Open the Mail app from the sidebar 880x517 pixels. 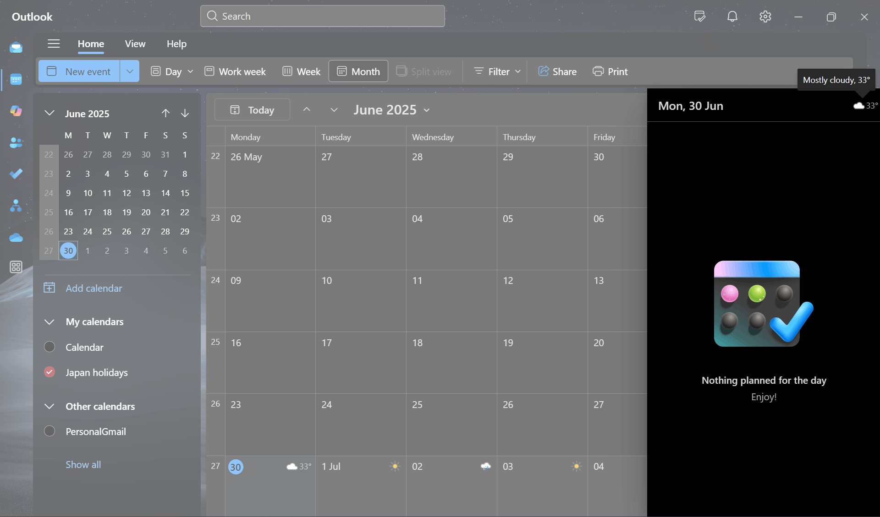coord(16,46)
